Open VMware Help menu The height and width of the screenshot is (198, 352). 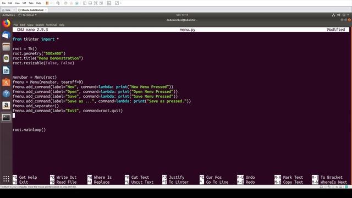(x=38, y=3)
